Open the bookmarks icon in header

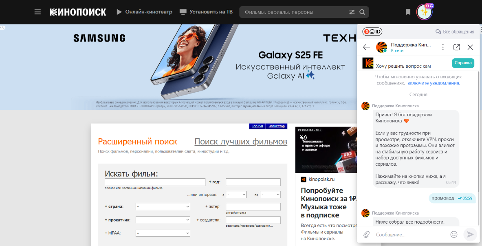(408, 12)
